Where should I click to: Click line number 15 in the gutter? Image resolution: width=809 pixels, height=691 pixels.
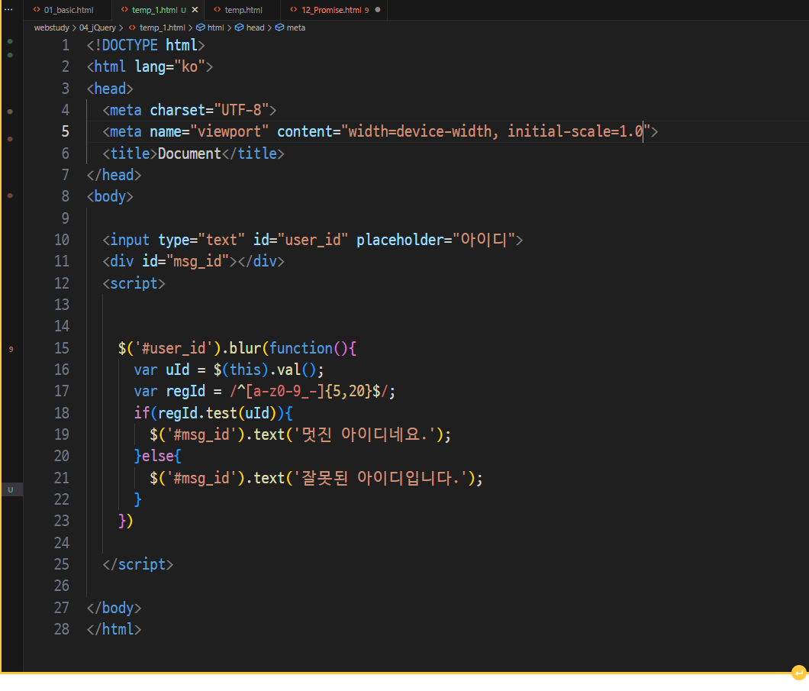point(61,348)
